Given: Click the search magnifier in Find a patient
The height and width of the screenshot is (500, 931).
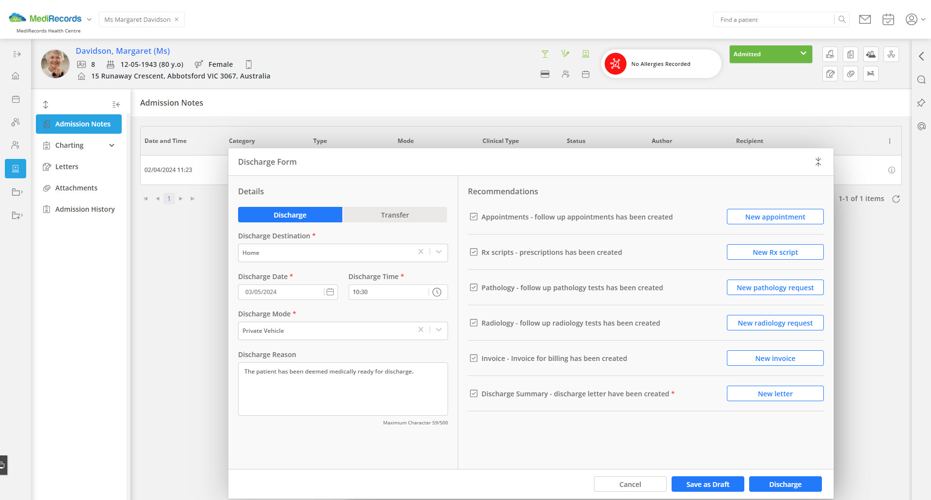Looking at the screenshot, I should point(842,19).
